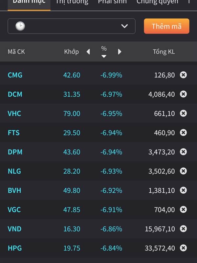Click the clock icon in the selector
Screen dimensions: 197x263
(20, 26)
